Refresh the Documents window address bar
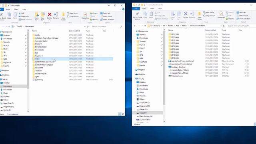Screen dimensions: 256x144 88,26
